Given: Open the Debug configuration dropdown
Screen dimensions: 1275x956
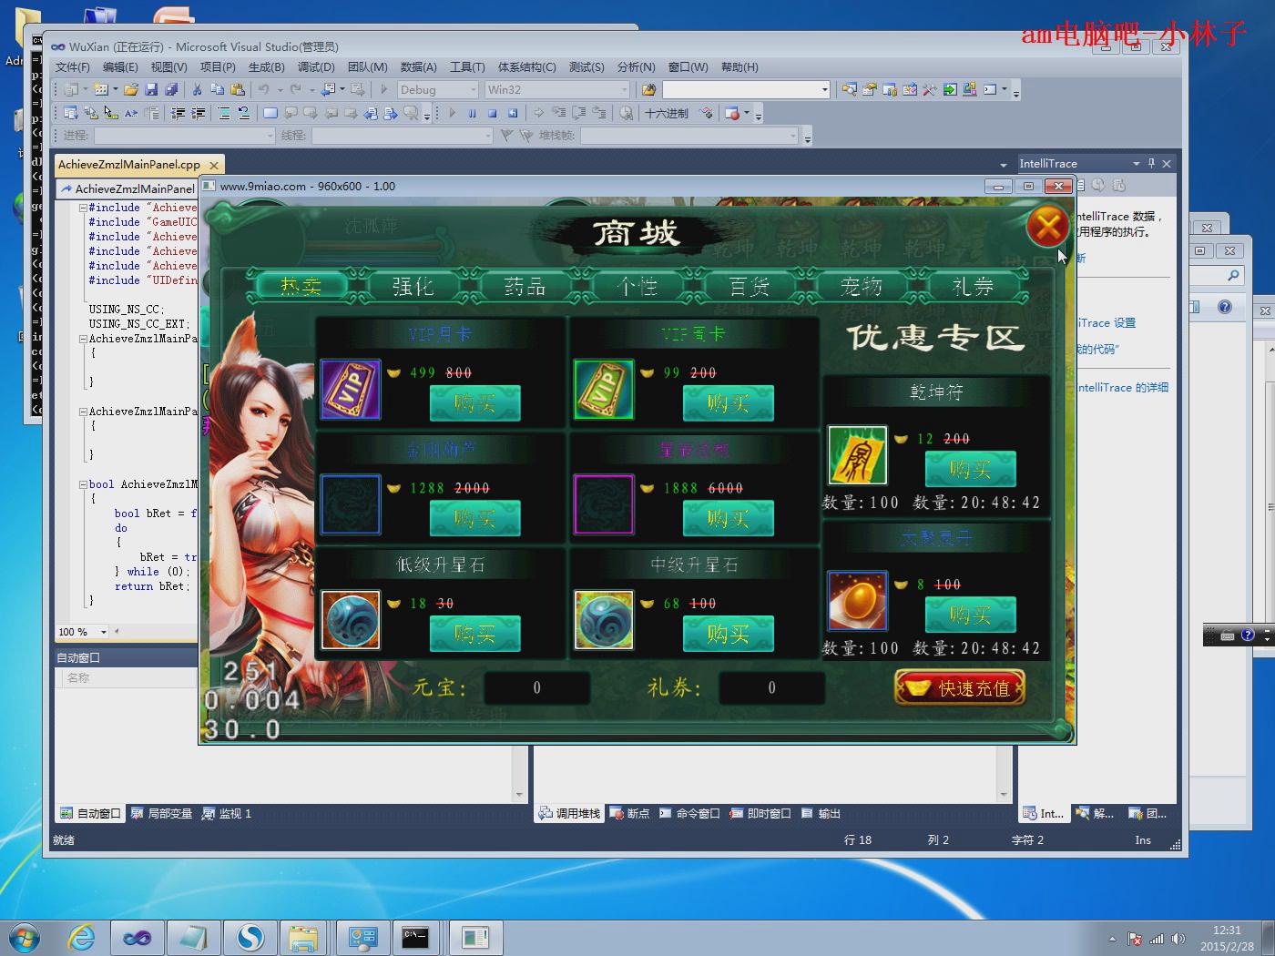Looking at the screenshot, I should click(473, 89).
